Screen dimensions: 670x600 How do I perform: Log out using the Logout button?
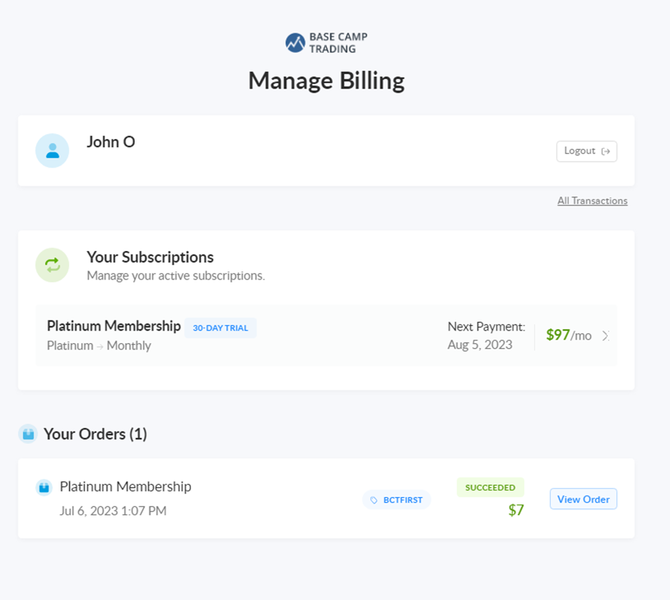pyautogui.click(x=587, y=151)
